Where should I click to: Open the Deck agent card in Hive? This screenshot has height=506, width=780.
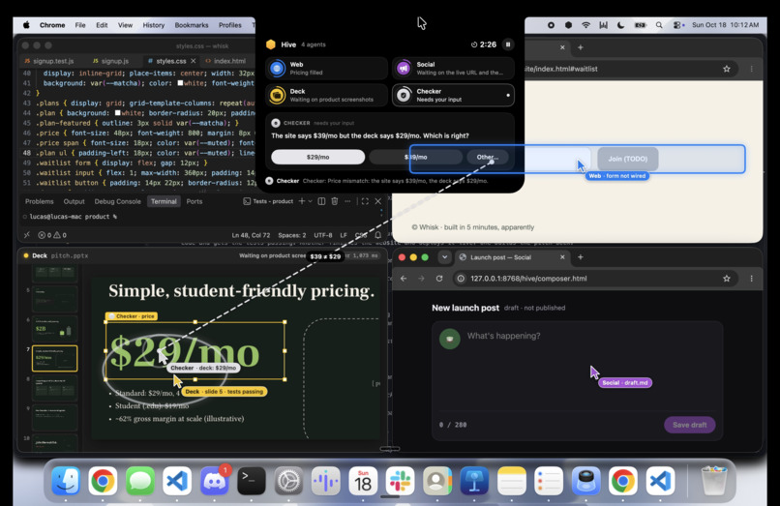coord(326,95)
